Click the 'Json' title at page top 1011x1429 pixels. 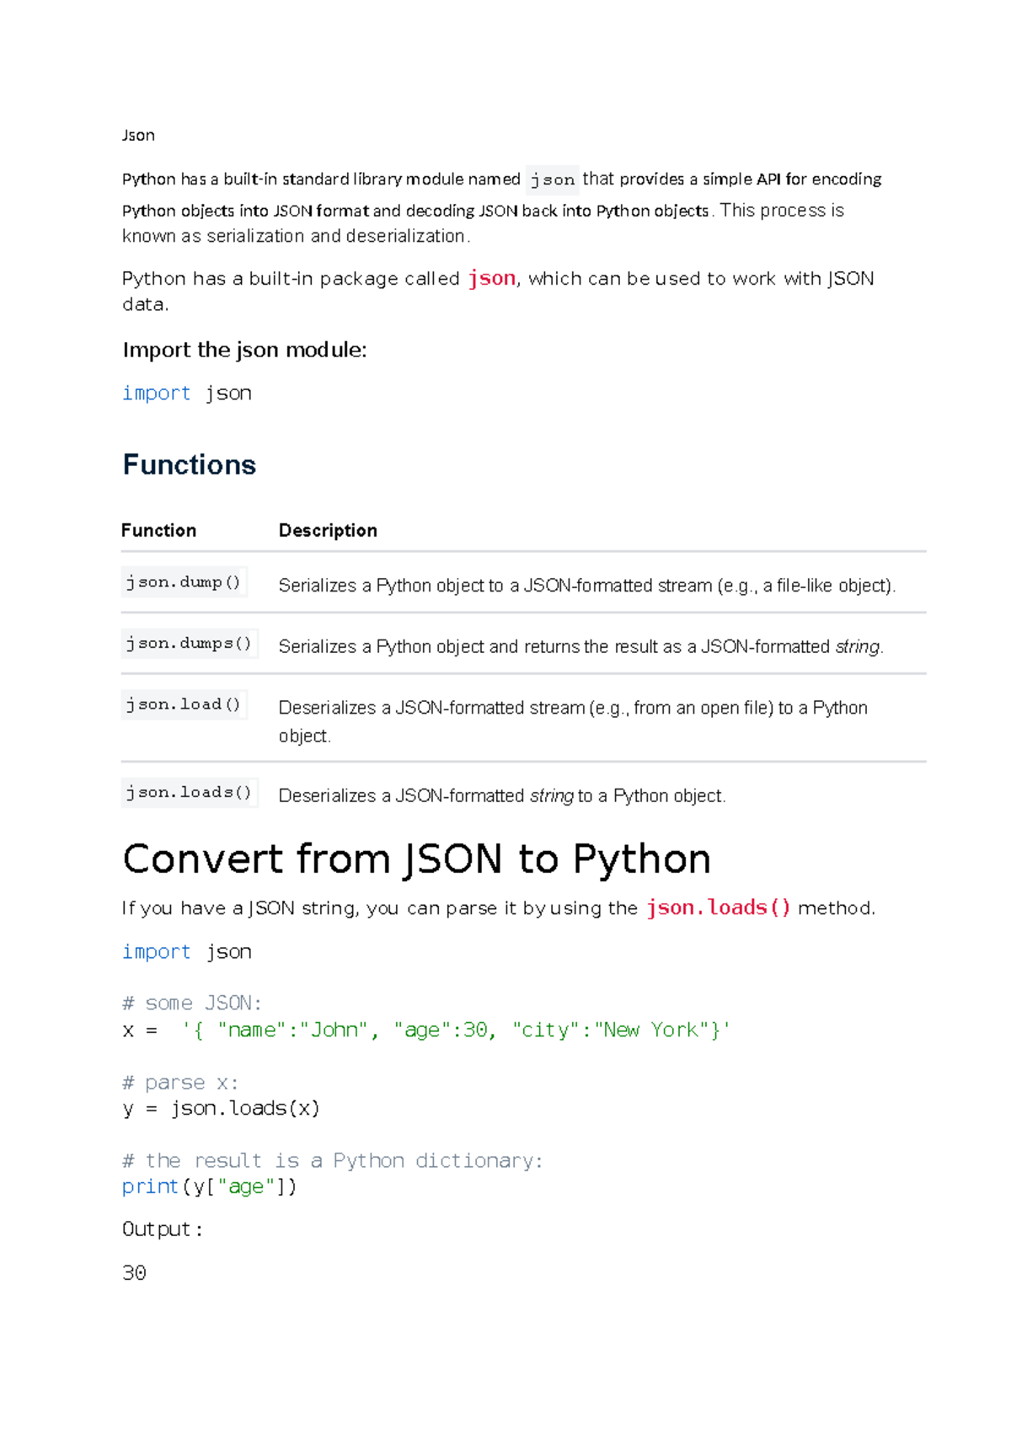pos(138,136)
